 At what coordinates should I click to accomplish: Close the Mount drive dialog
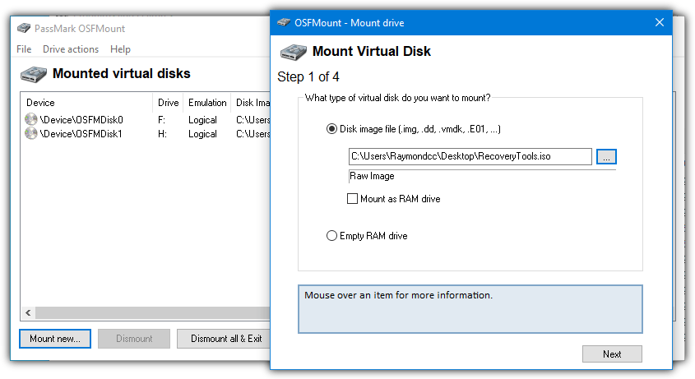coord(660,22)
